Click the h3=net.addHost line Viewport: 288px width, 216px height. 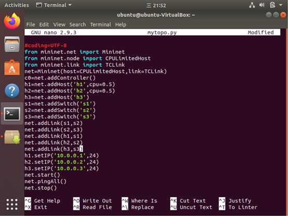tap(57, 97)
